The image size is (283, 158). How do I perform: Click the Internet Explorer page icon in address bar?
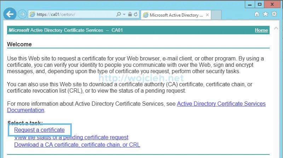click(x=32, y=14)
